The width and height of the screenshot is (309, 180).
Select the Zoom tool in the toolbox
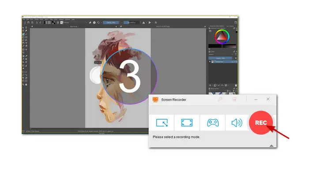pyautogui.click(x=23, y=84)
